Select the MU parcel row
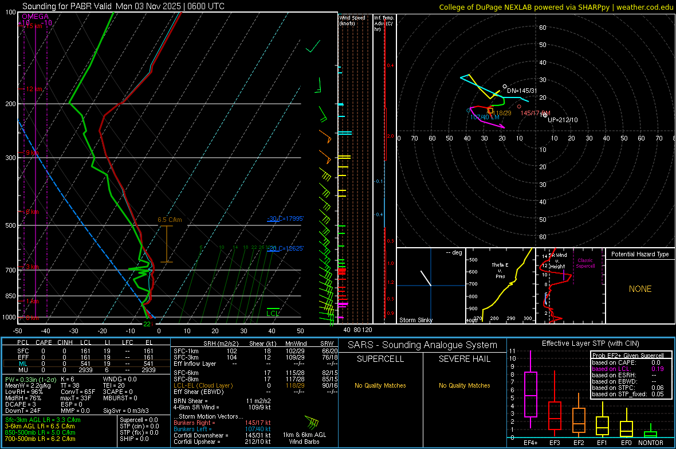This screenshot has width=676, height=449. click(x=87, y=370)
